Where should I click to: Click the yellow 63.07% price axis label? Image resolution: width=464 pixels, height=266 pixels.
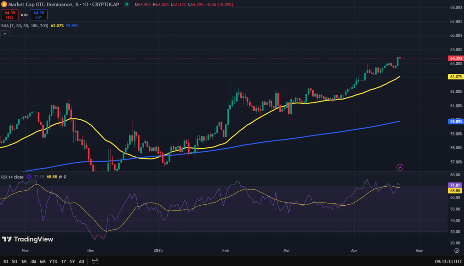pos(456,77)
